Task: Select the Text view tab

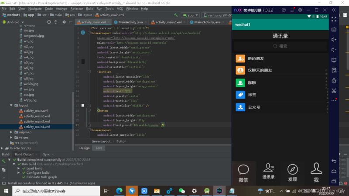Action: tap(99, 148)
